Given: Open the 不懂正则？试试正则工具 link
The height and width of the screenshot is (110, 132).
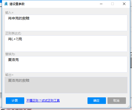Looking at the screenshot, I should point(43,101).
